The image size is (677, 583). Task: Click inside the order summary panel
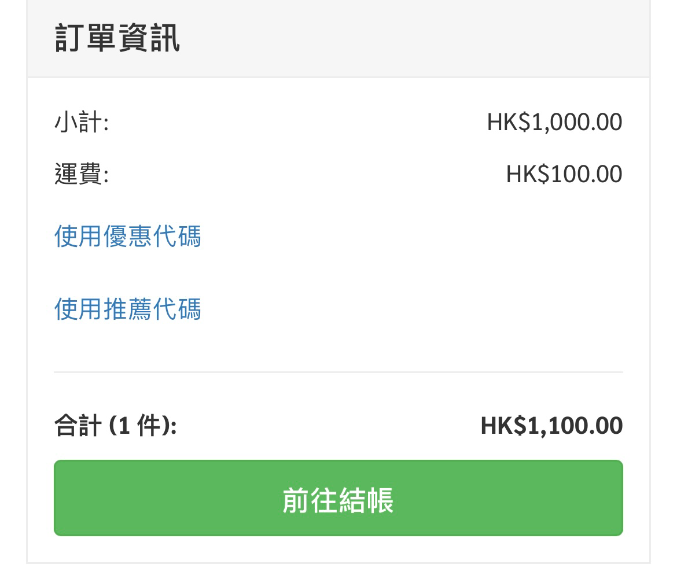click(x=339, y=272)
